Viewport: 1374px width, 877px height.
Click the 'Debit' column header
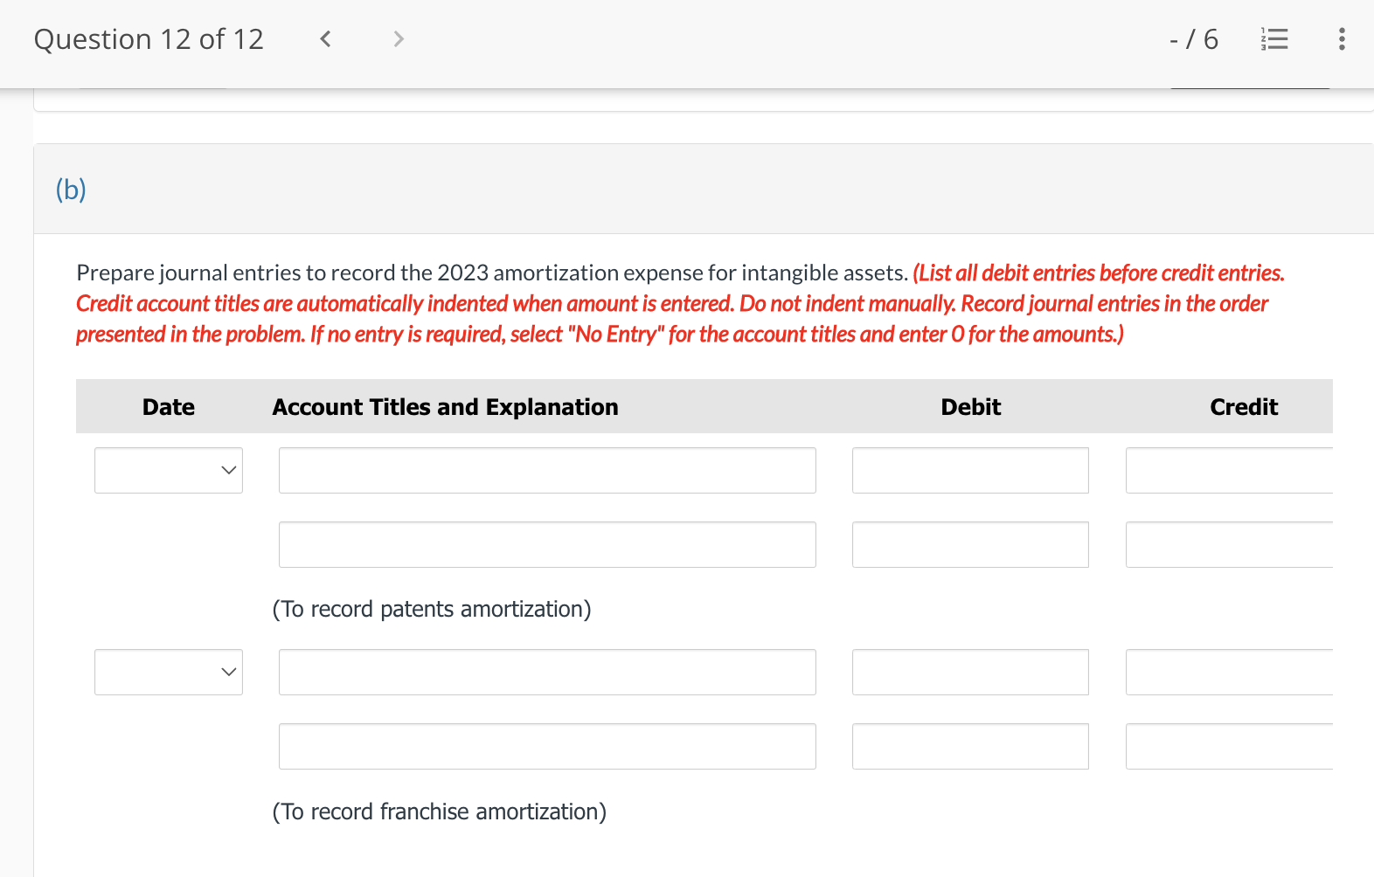pyautogui.click(x=971, y=407)
